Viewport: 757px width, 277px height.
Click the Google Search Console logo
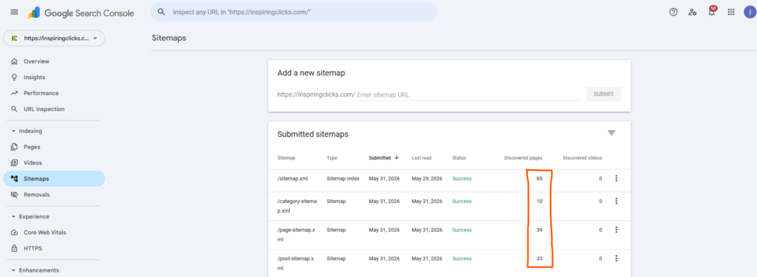pos(81,13)
